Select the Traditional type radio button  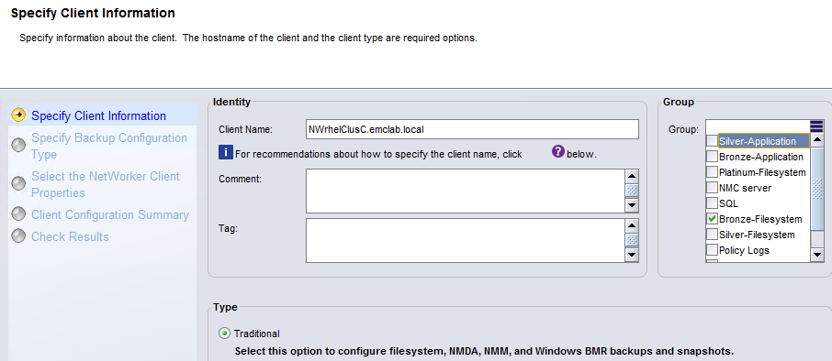[225, 334]
